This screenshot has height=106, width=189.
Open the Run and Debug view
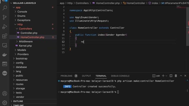5,27
